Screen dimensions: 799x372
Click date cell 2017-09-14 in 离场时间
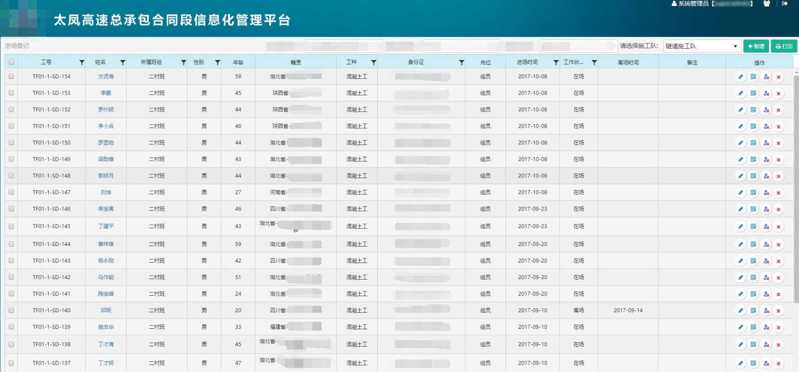click(628, 310)
